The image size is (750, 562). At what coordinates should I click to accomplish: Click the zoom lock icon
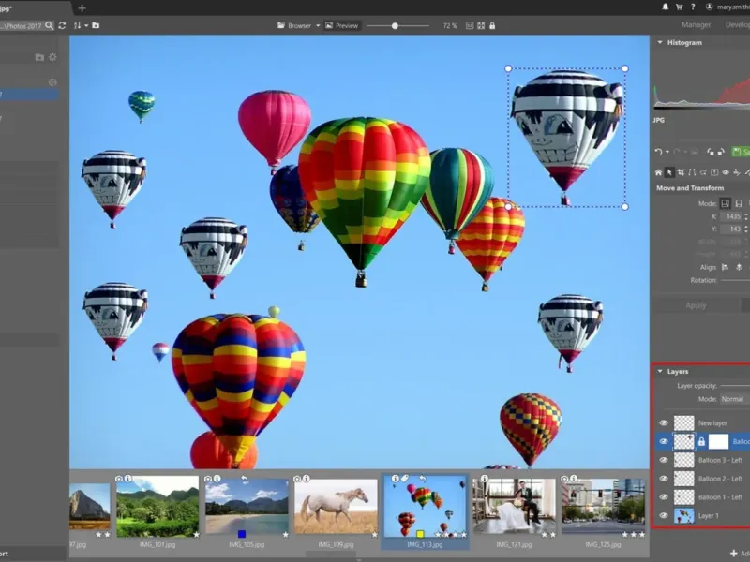point(493,26)
